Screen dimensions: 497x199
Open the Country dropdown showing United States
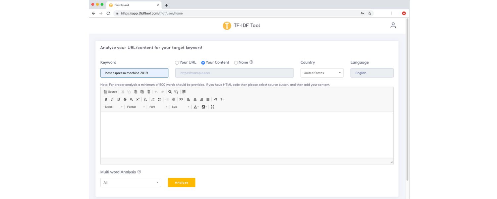(322, 73)
